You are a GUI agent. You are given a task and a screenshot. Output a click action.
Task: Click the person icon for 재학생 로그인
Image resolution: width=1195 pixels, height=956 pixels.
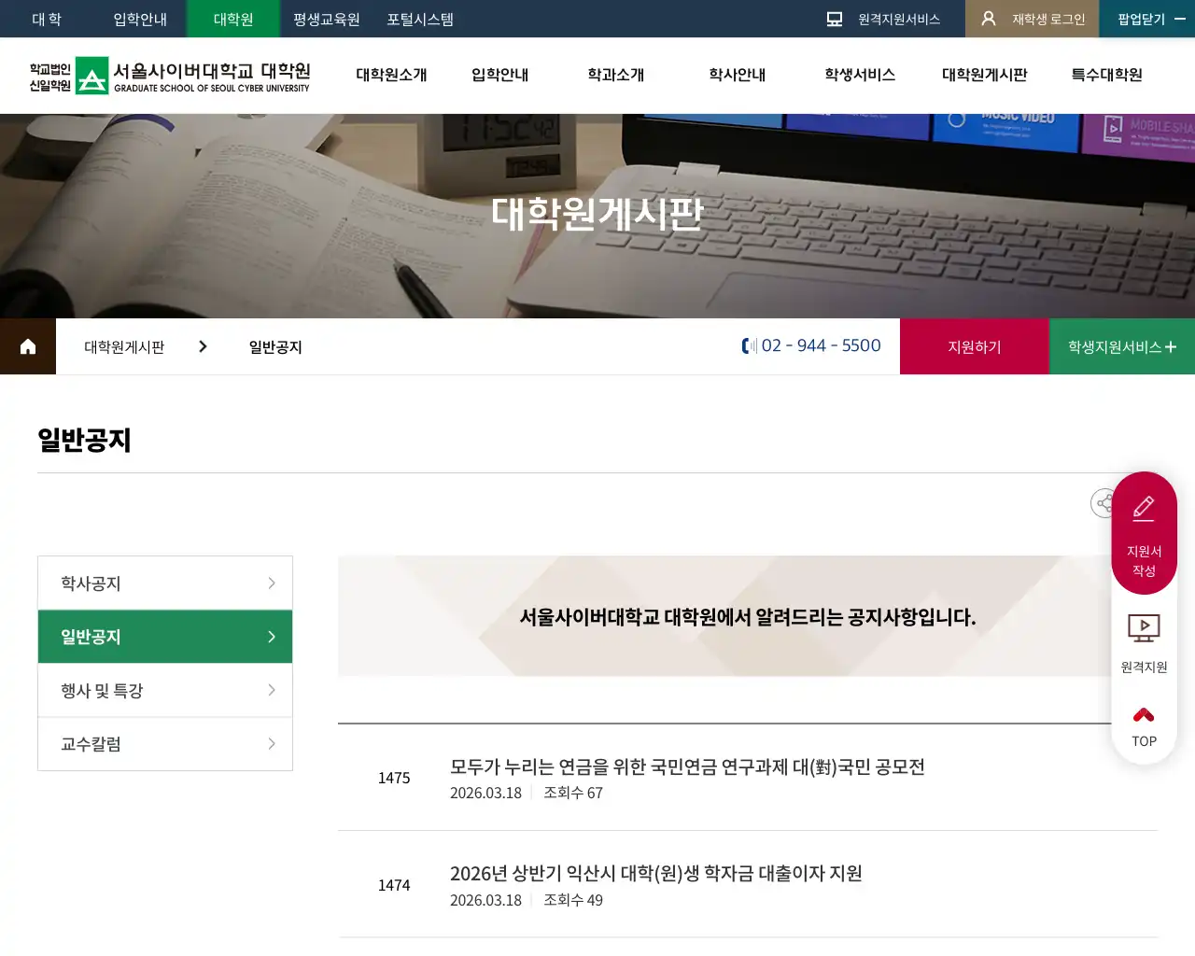click(988, 18)
